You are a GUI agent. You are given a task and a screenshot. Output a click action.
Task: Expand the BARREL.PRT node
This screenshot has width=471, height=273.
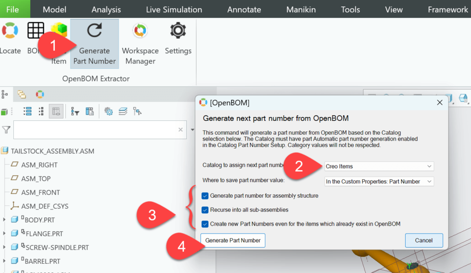coord(4,261)
